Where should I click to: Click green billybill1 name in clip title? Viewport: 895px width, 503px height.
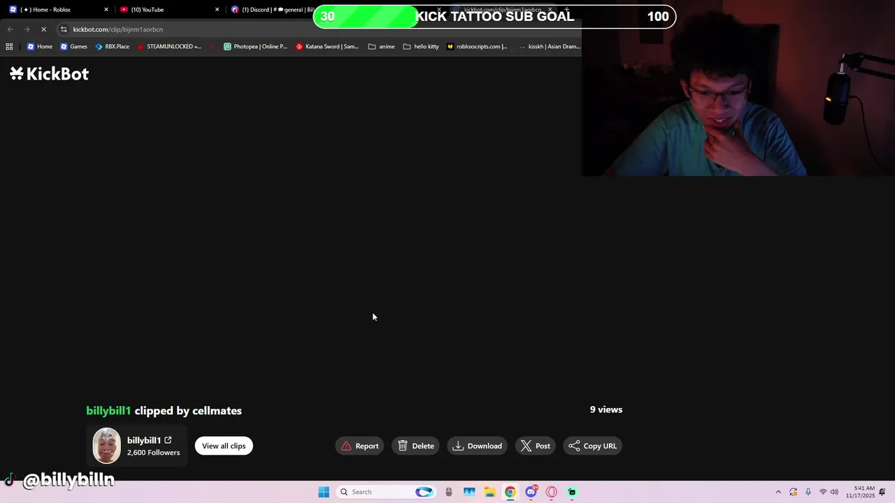pos(108,411)
